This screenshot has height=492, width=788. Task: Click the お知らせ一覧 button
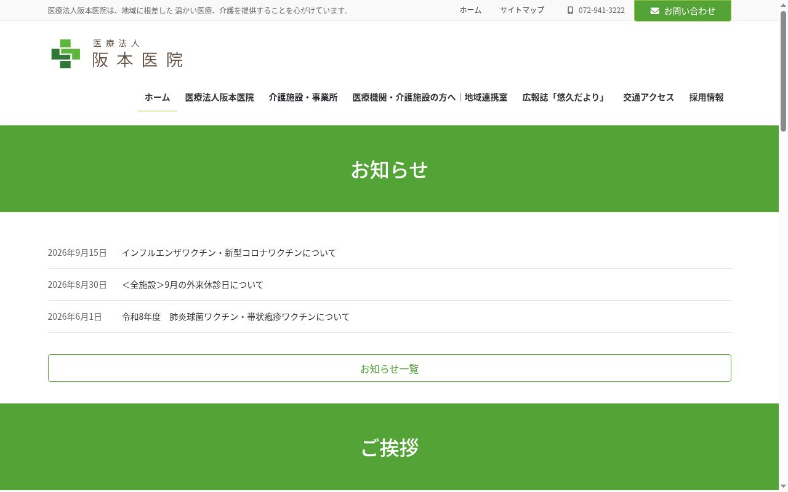pos(390,368)
